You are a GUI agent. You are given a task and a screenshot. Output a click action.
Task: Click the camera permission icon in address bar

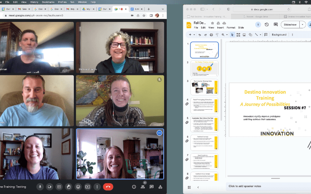click(x=132, y=15)
